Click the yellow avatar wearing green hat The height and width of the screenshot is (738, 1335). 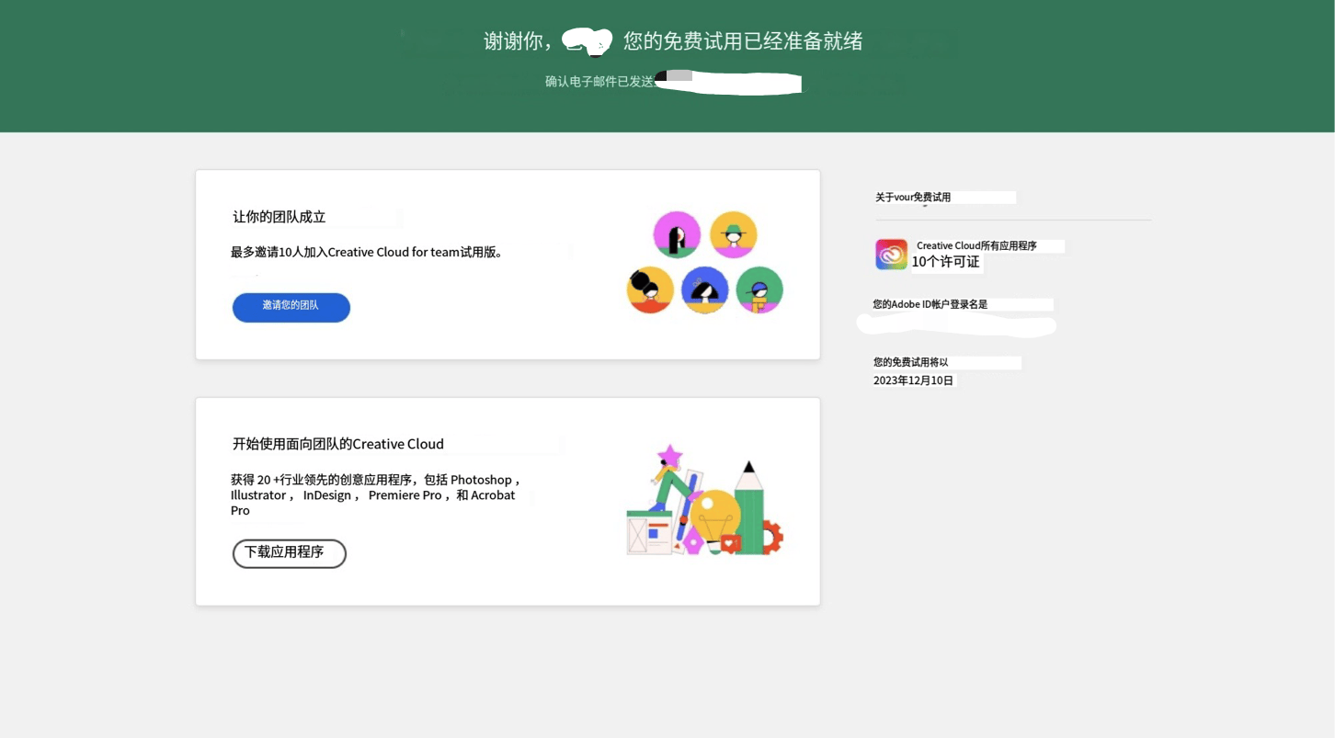733,234
